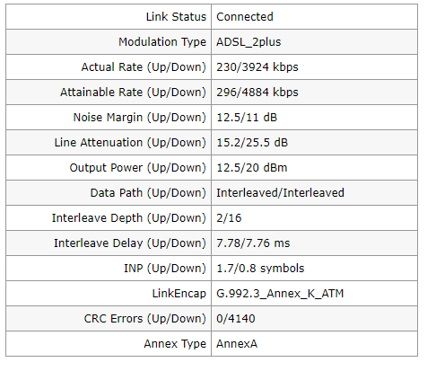Click the Link Status label
The image size is (436, 371).
pos(176,17)
